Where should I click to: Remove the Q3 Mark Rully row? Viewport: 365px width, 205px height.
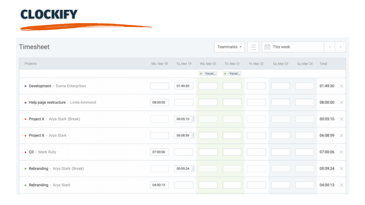pyautogui.click(x=341, y=152)
